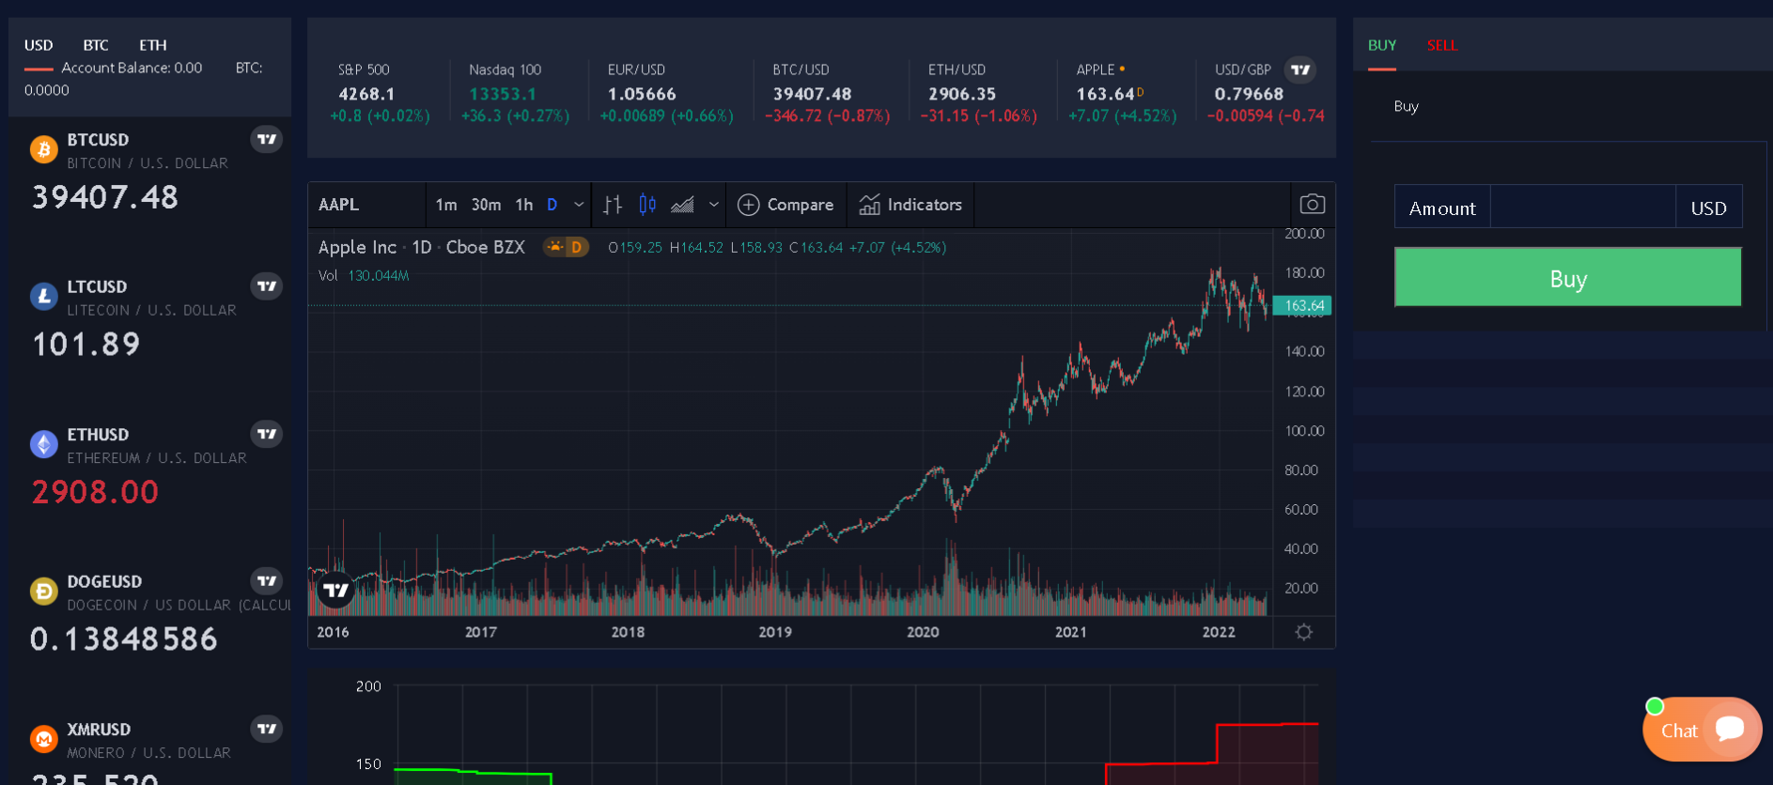Open the Chat widget
This screenshot has width=1773, height=785.
click(x=1703, y=730)
